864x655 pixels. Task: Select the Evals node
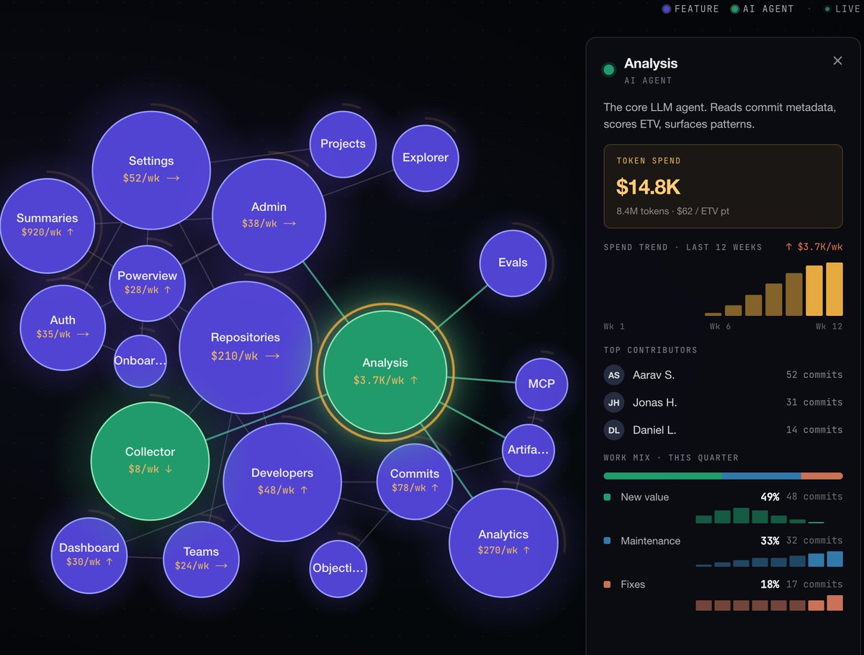pyautogui.click(x=513, y=263)
